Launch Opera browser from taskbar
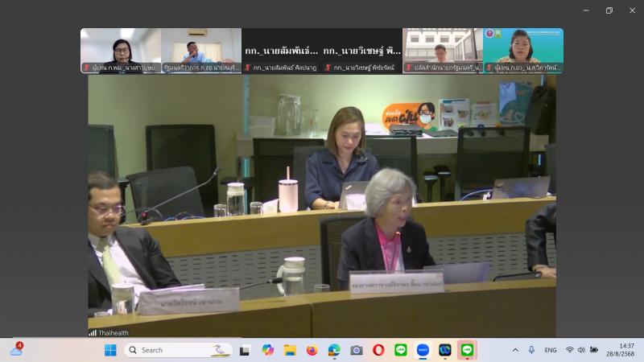 coord(378,350)
